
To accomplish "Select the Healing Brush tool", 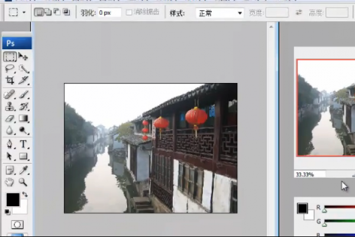I will [x=9, y=95].
